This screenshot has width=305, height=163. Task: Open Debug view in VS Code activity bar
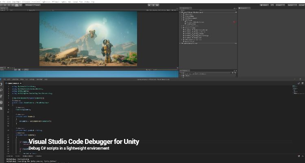click(1, 102)
